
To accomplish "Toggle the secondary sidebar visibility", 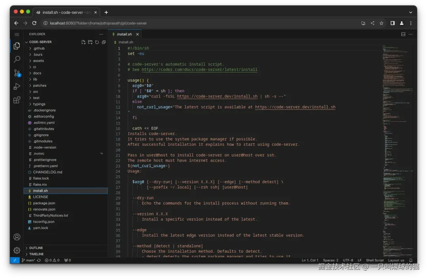I will pos(392,23).
